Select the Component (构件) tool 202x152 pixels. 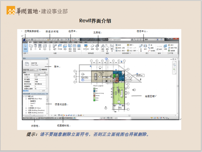tap(45, 47)
